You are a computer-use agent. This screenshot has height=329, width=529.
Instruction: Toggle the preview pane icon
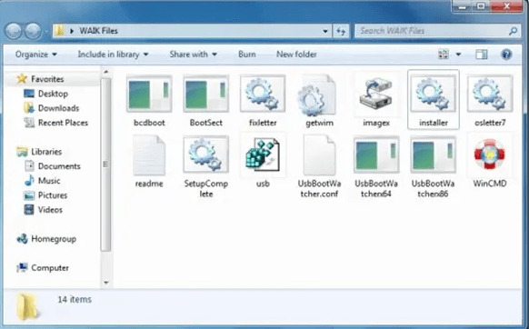click(482, 55)
